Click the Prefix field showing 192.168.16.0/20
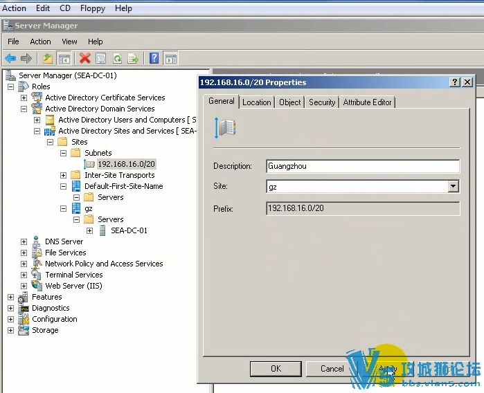The image size is (484, 393). click(363, 208)
